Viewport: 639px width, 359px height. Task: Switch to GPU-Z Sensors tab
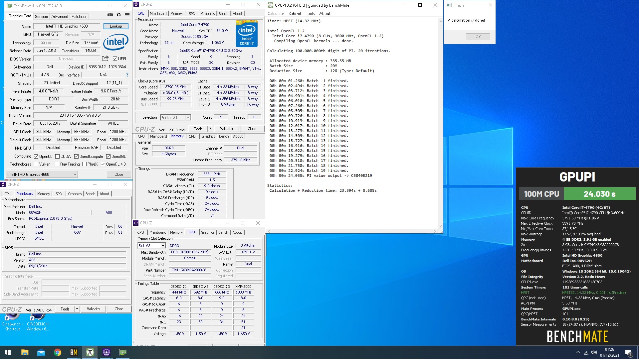click(x=41, y=16)
